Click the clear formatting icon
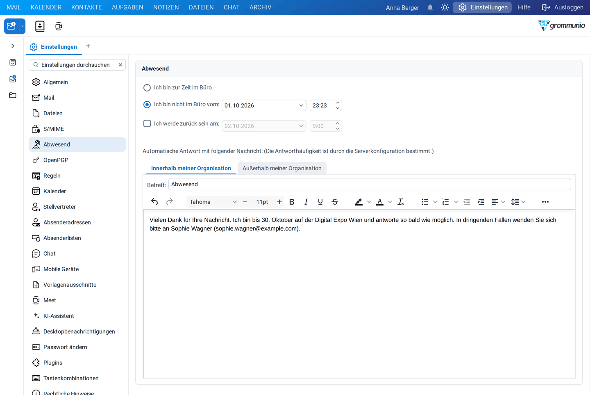This screenshot has width=590, height=395. pos(401,202)
